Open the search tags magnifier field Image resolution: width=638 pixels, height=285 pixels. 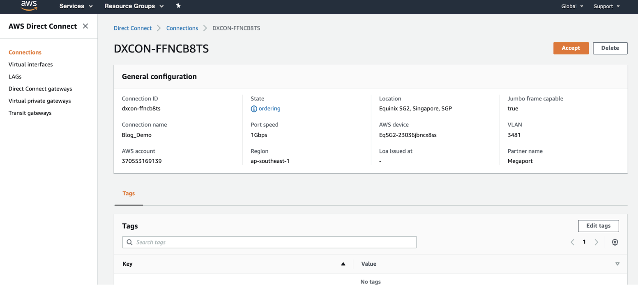pyautogui.click(x=130, y=242)
